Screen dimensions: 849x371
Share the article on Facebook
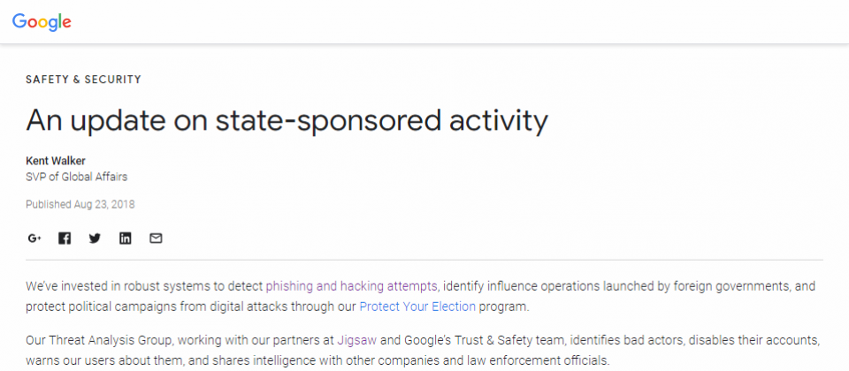[65, 238]
